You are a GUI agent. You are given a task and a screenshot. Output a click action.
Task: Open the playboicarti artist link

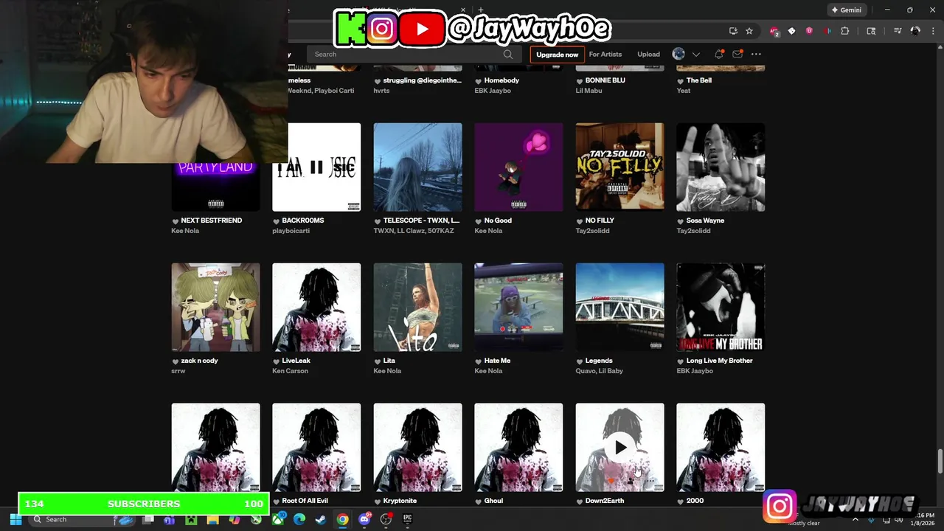pyautogui.click(x=291, y=231)
